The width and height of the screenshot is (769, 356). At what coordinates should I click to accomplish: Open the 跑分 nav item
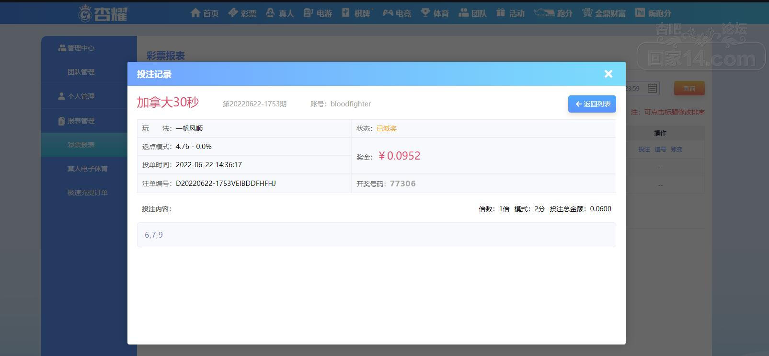coord(553,13)
